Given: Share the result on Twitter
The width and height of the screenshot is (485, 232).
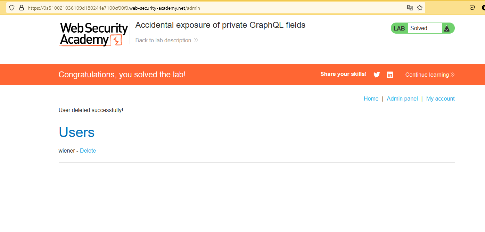Looking at the screenshot, I should [x=377, y=75].
